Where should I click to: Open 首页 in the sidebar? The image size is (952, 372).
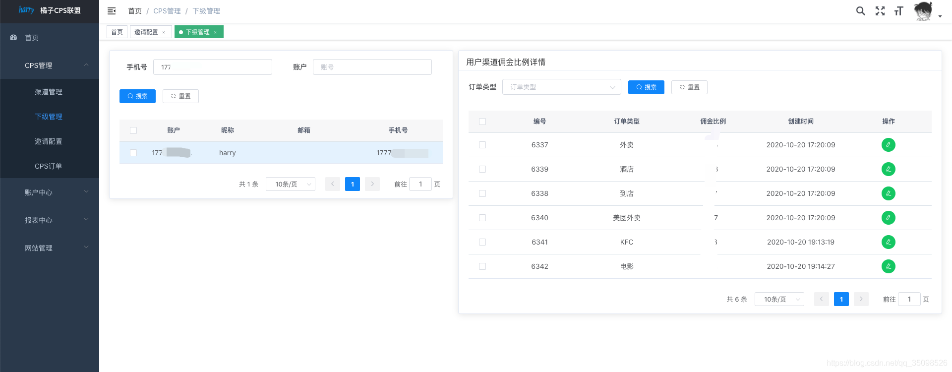(x=50, y=38)
